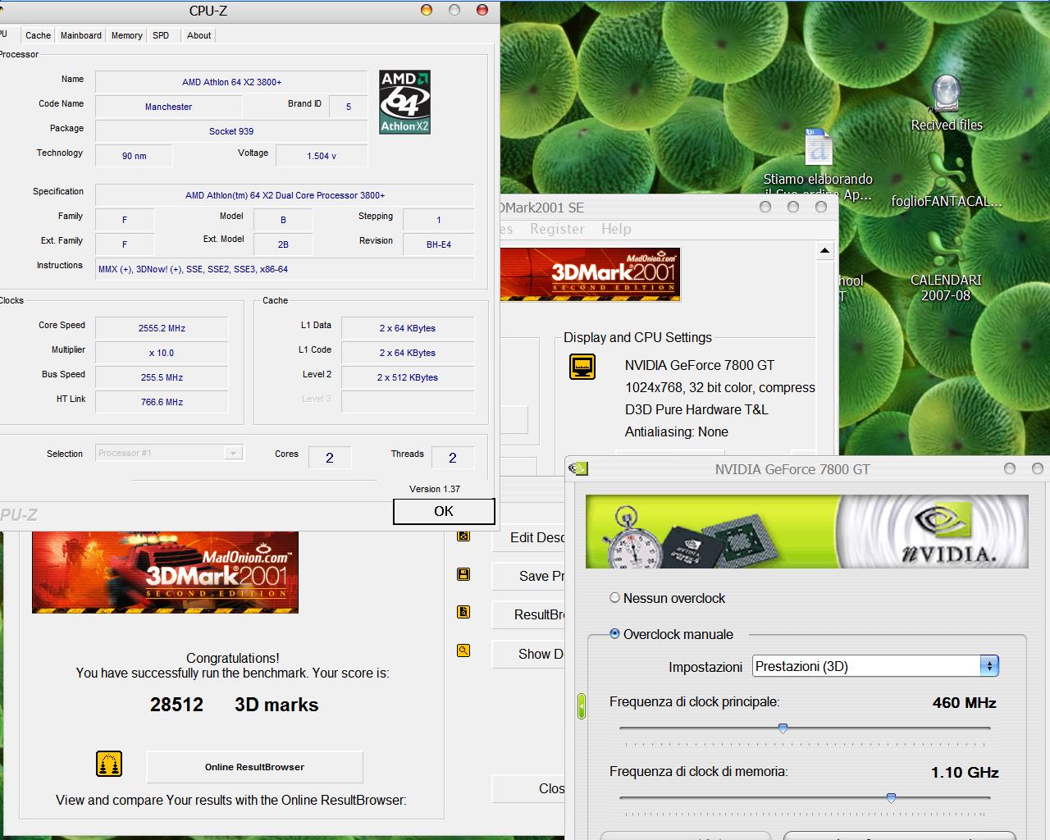Viewport: 1050px width, 840px height.
Task: Click the Technology value 90 nm
Action: click(135, 156)
